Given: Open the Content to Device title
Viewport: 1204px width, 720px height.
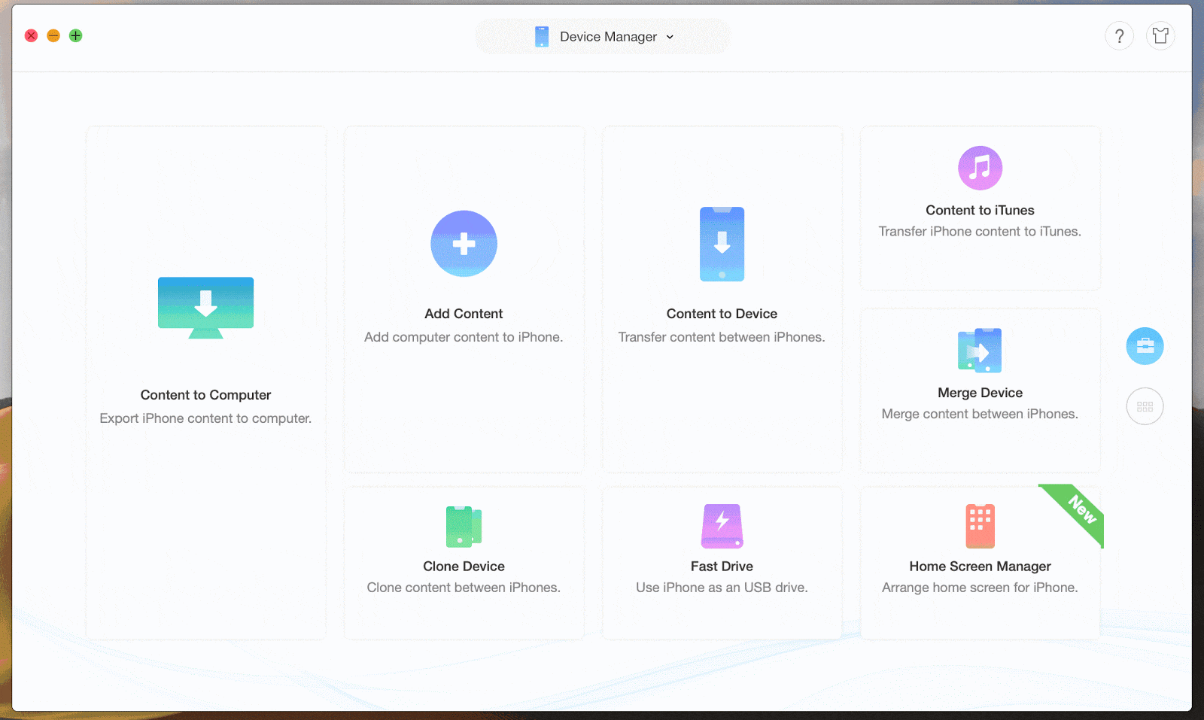Looking at the screenshot, I should [722, 314].
